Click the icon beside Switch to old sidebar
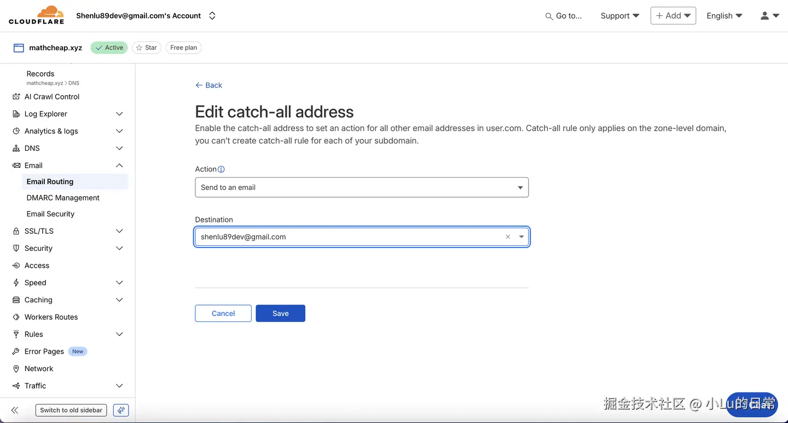Screen dimensions: 788x423 pyautogui.click(x=121, y=410)
